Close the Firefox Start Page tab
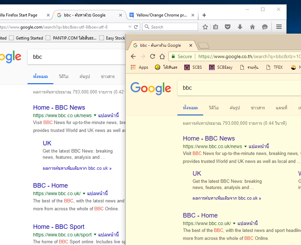301x245 pixels. point(48,15)
